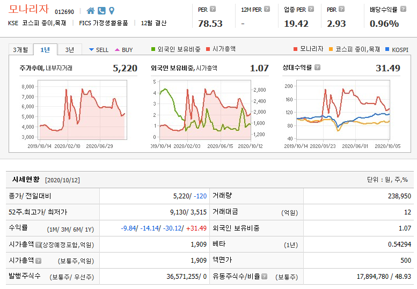Click the 52-week range 9,130/ 3,515

(188, 212)
